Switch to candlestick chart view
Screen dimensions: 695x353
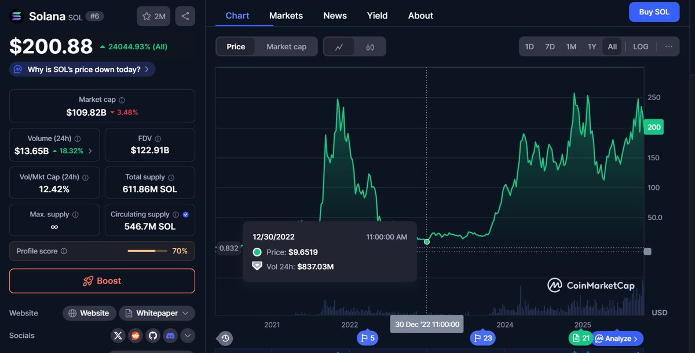370,47
